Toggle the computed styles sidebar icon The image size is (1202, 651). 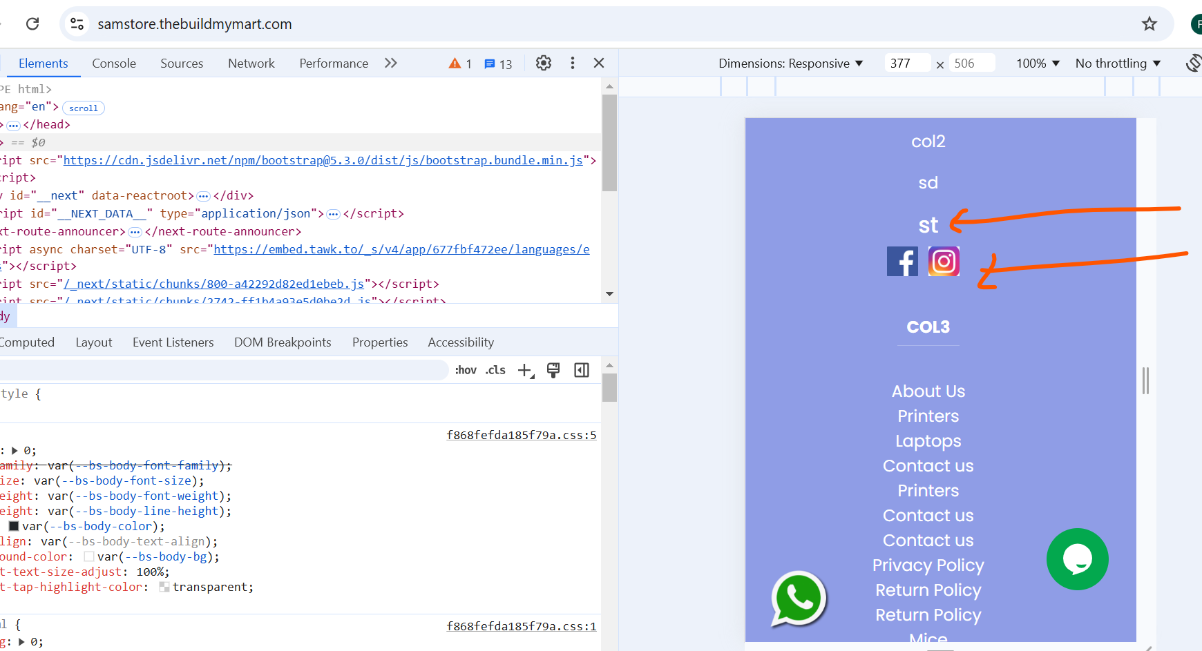pos(582,371)
